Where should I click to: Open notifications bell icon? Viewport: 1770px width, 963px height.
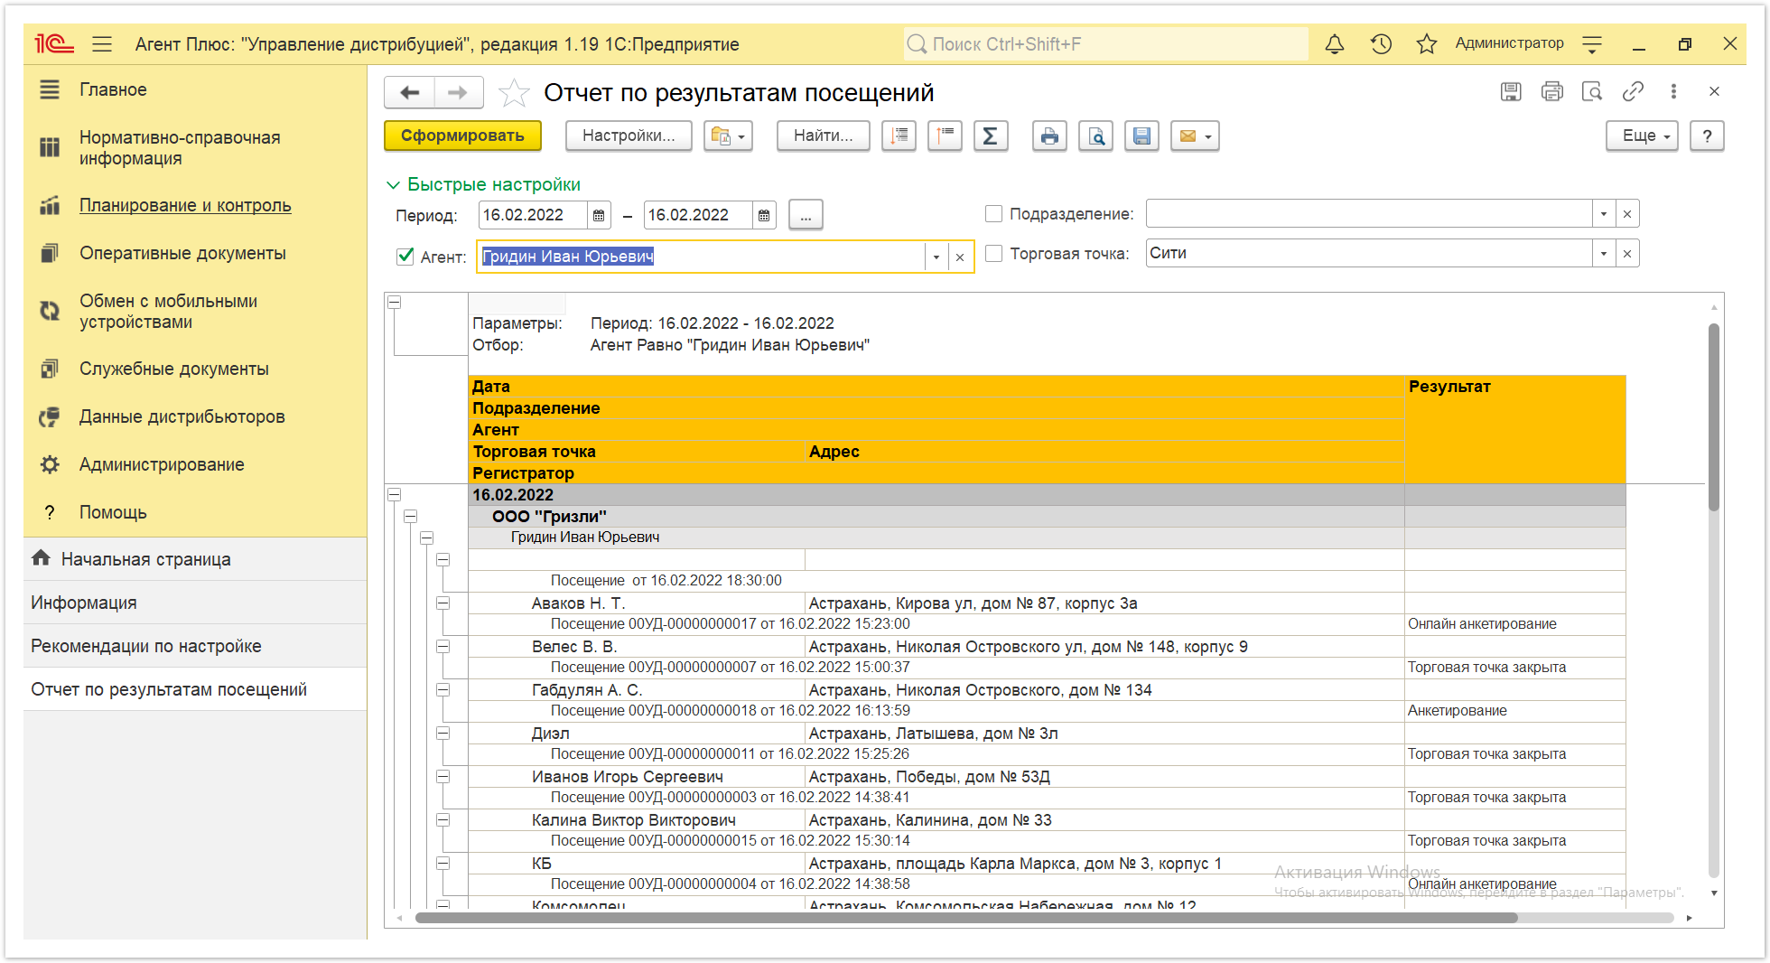coord(1335,44)
